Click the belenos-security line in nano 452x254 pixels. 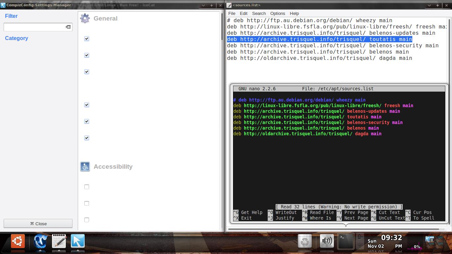318,122
